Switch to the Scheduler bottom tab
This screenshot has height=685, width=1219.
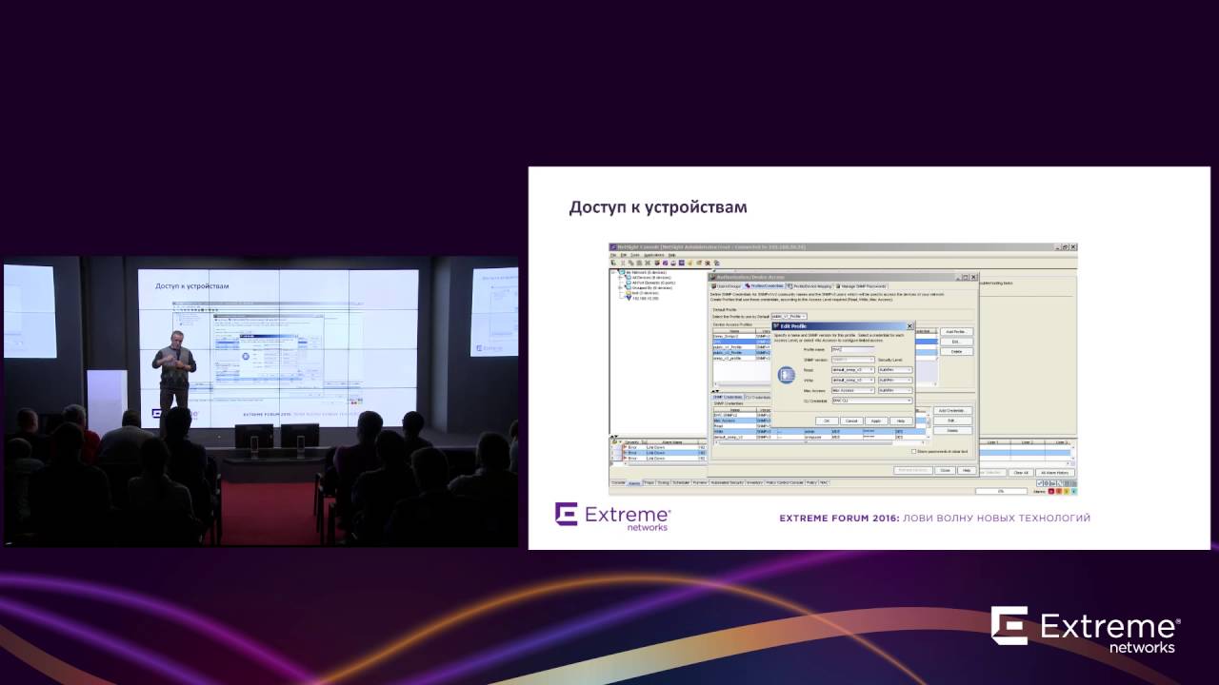click(681, 482)
